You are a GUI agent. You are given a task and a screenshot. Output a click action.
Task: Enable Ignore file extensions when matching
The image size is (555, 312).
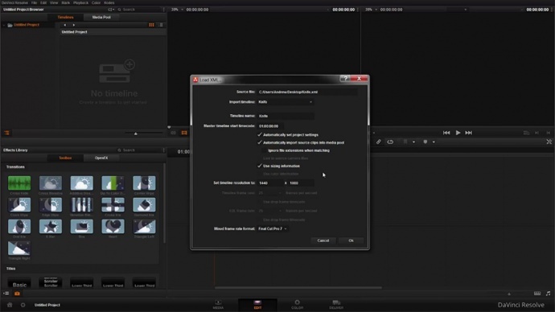pyautogui.click(x=265, y=150)
